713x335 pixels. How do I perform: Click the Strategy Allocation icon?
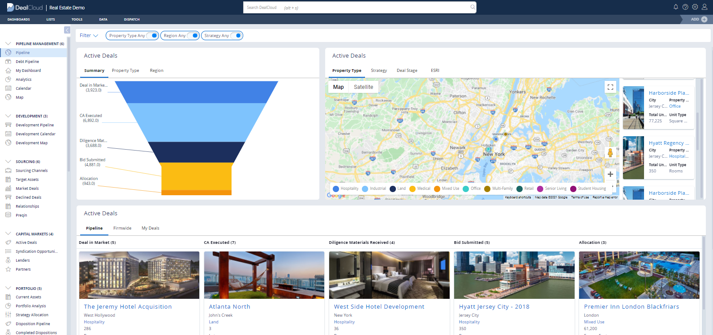pos(8,315)
